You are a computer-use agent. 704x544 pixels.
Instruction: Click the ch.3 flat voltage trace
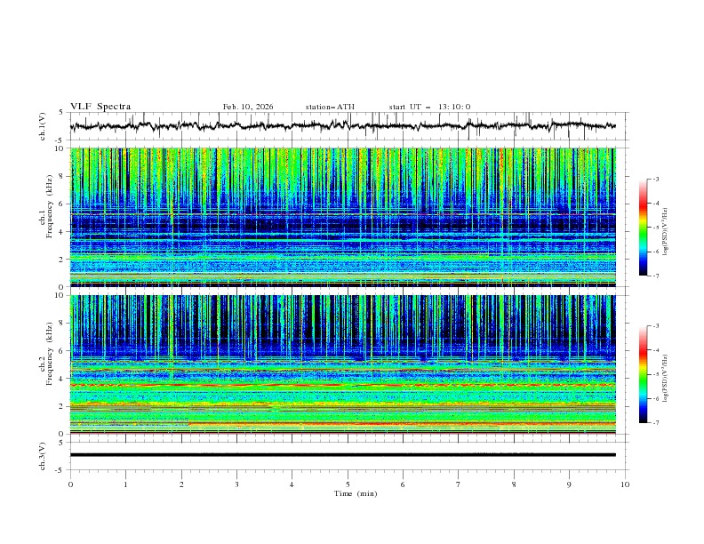tap(342, 455)
